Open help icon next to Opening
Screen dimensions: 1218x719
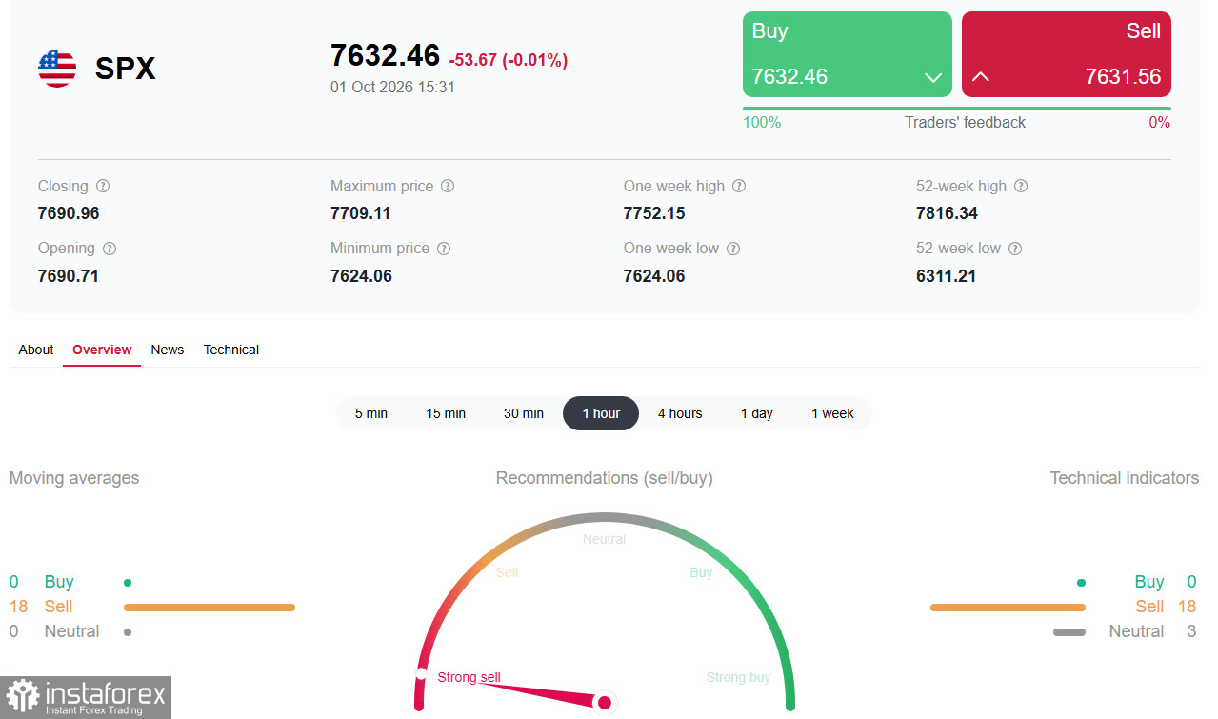110,249
